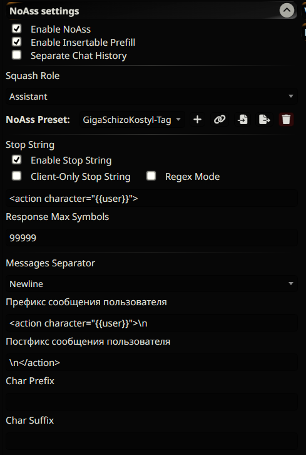Click the Response Max Symbols field
The height and width of the screenshot is (455, 306).
[151, 238]
